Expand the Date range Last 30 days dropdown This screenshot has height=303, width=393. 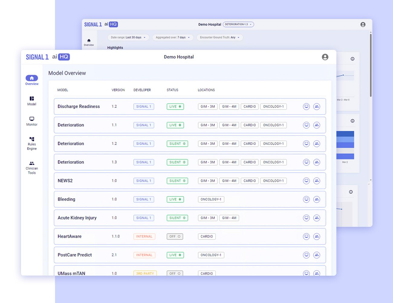coord(128,37)
